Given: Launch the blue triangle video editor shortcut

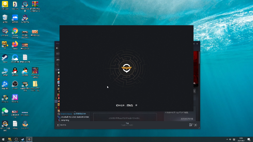Looking at the screenshot, I should [5, 85].
